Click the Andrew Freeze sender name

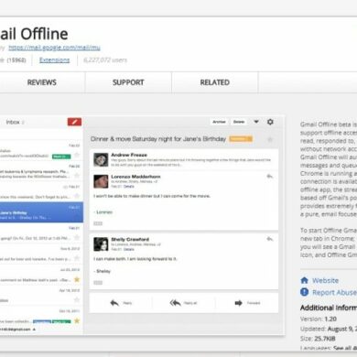tap(129, 155)
